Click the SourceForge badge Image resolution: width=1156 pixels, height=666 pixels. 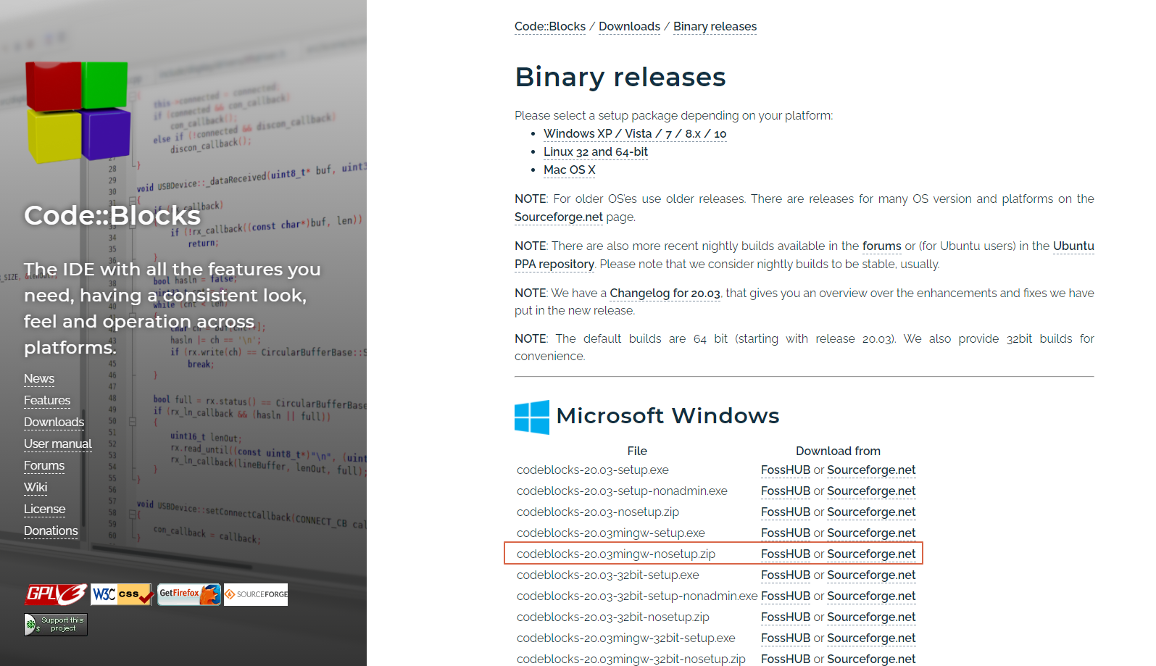[x=256, y=594]
